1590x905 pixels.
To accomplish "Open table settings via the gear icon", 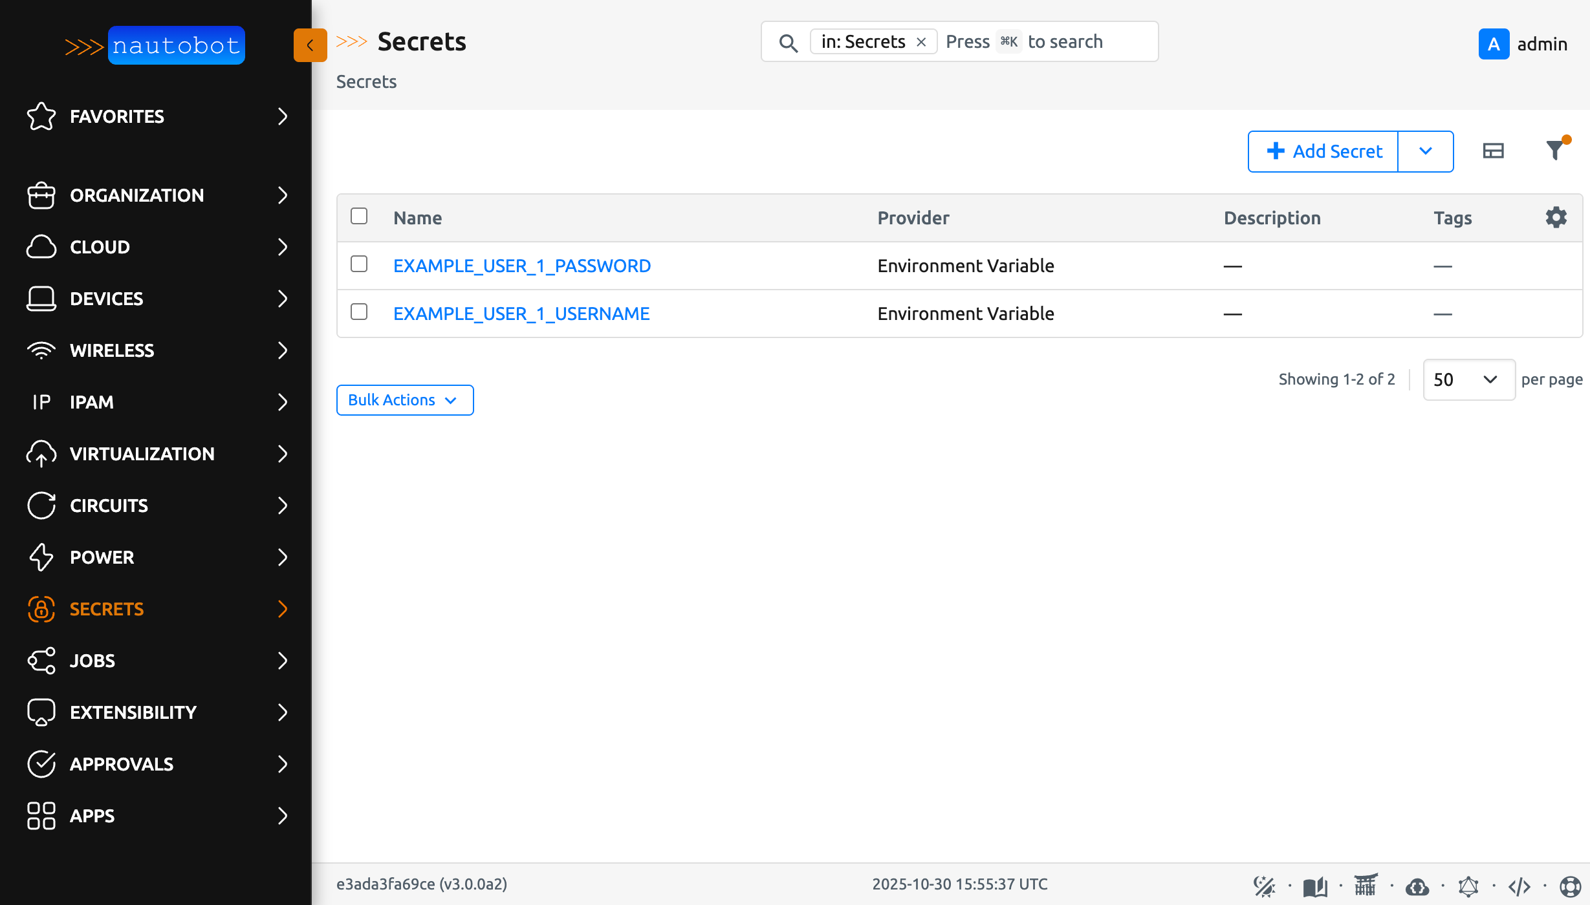I will (1556, 217).
